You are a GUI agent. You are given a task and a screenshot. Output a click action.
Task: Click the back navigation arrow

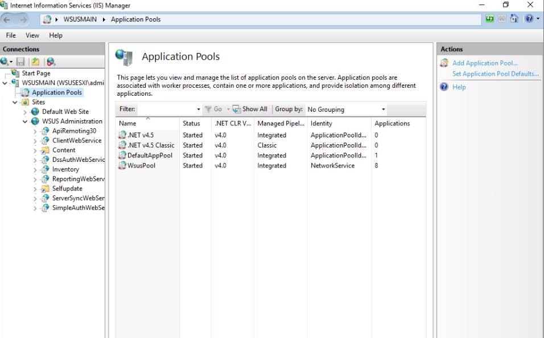(8, 19)
